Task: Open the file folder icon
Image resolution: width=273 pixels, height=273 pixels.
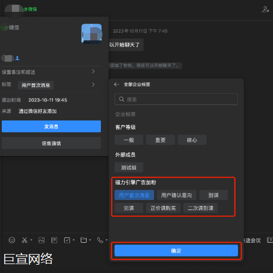Action: (x=84, y=240)
